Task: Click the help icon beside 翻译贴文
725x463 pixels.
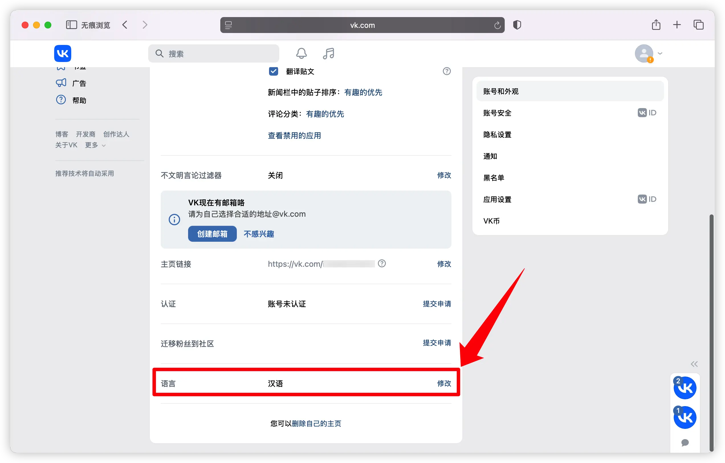Action: click(x=447, y=71)
